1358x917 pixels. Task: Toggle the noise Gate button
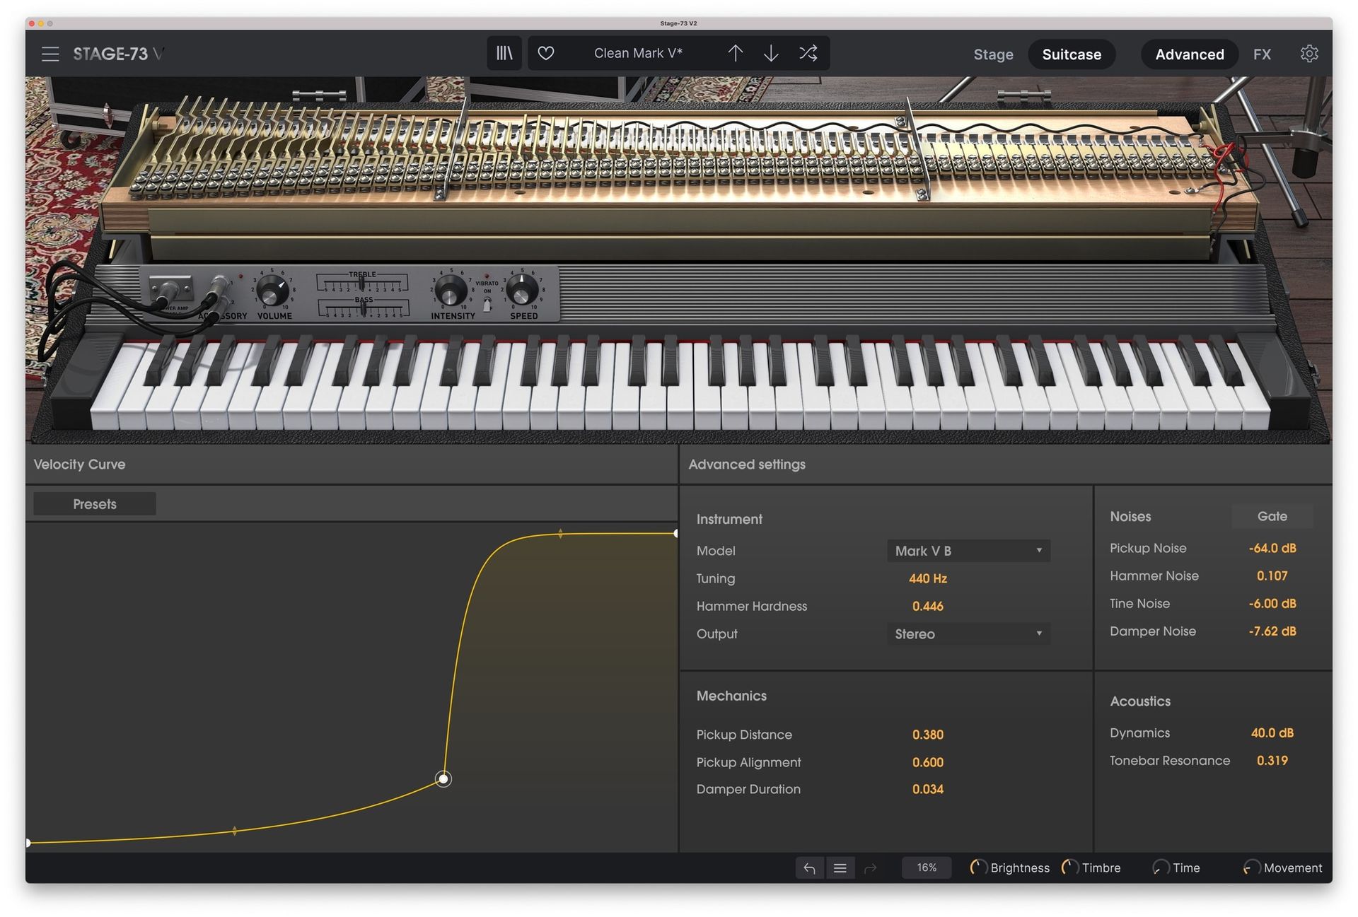click(x=1271, y=516)
